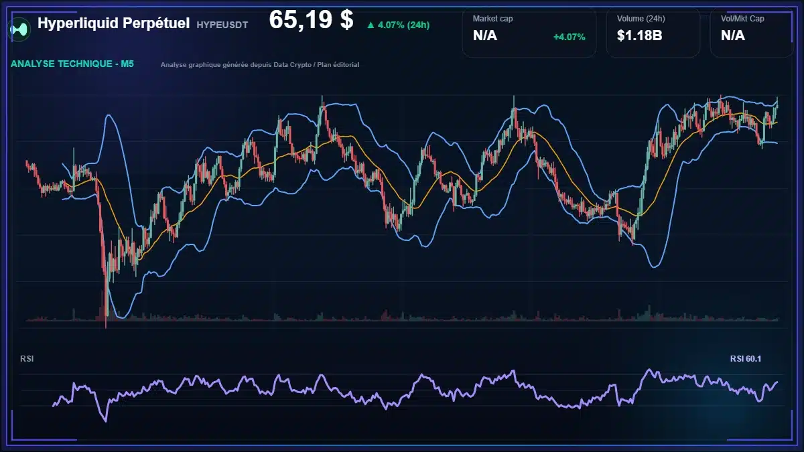Open the Market cap card
Screen dimensions: 804x452
(529, 32)
